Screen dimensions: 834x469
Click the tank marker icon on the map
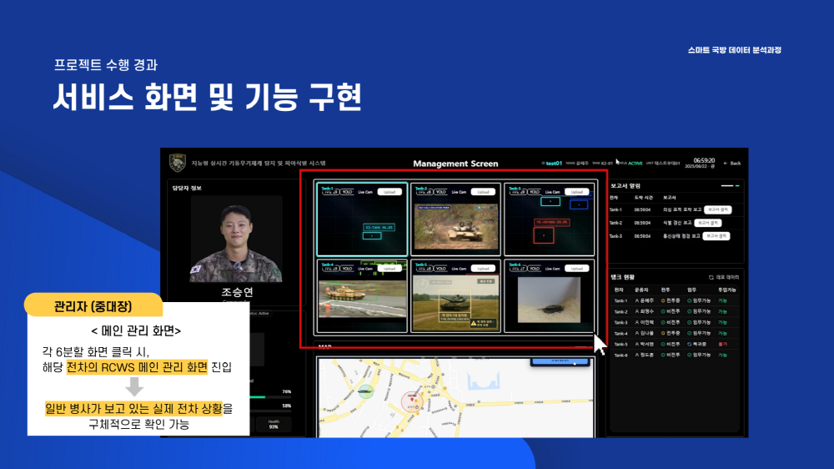[365, 391]
